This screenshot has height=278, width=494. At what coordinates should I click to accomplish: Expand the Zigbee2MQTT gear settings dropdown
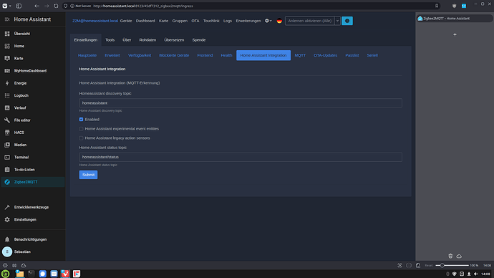[x=268, y=21]
